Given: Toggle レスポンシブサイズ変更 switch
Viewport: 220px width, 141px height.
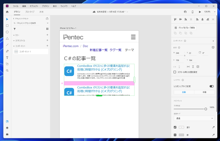Looking at the screenshot, I should (x=212, y=86).
